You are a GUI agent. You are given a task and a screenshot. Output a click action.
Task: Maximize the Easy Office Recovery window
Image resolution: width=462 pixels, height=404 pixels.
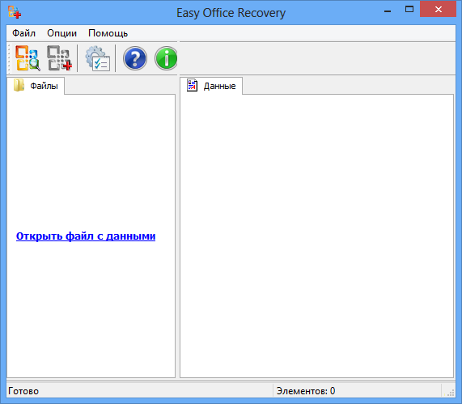pos(409,10)
